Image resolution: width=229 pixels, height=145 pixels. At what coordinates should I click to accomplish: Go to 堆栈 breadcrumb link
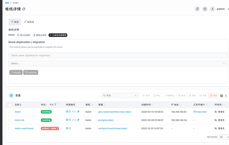pos(7,3)
